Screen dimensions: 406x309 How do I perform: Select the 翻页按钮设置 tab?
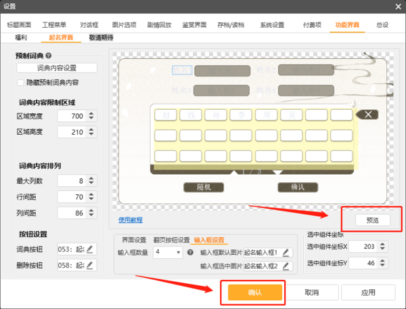pyautogui.click(x=170, y=240)
